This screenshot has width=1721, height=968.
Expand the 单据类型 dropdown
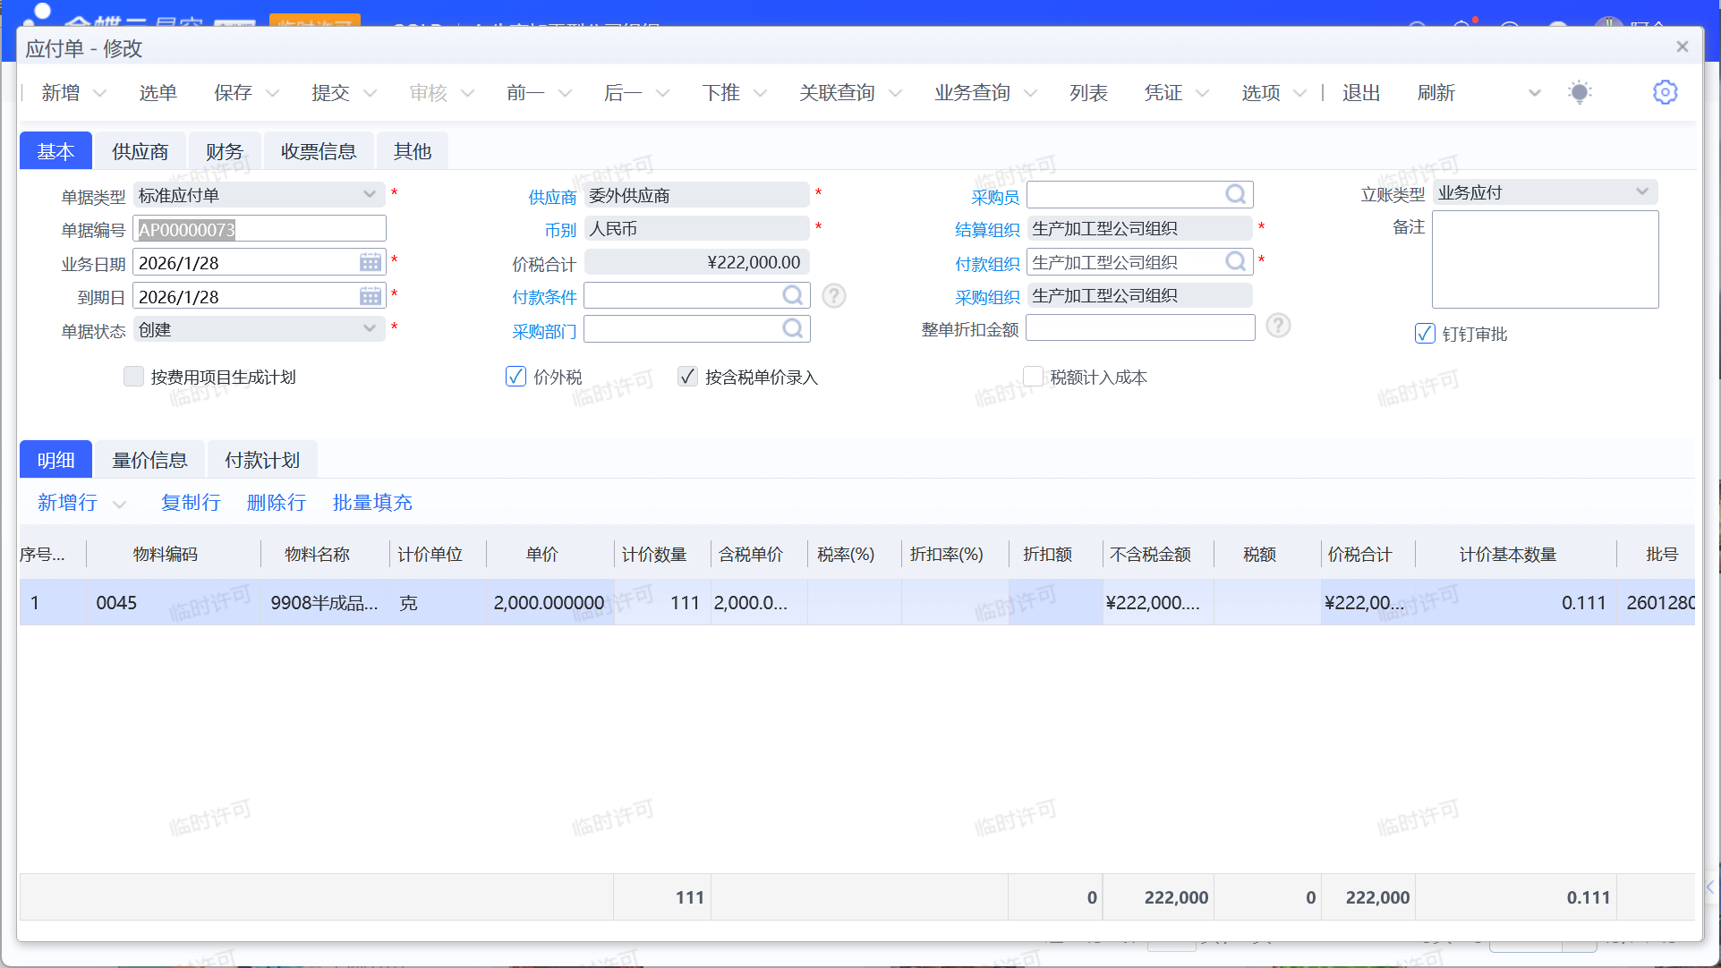[x=370, y=194]
